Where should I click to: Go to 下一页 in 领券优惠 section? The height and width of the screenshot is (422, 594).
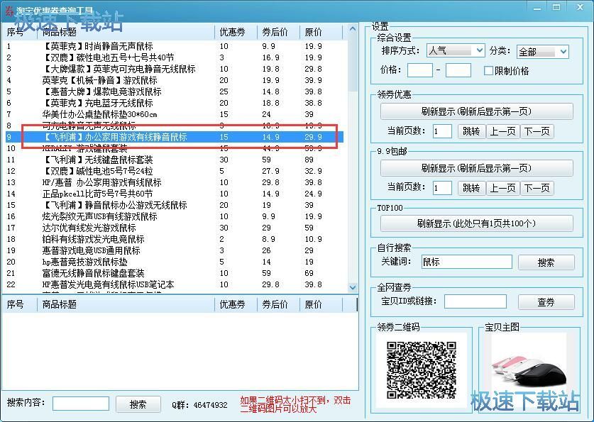tap(537, 131)
